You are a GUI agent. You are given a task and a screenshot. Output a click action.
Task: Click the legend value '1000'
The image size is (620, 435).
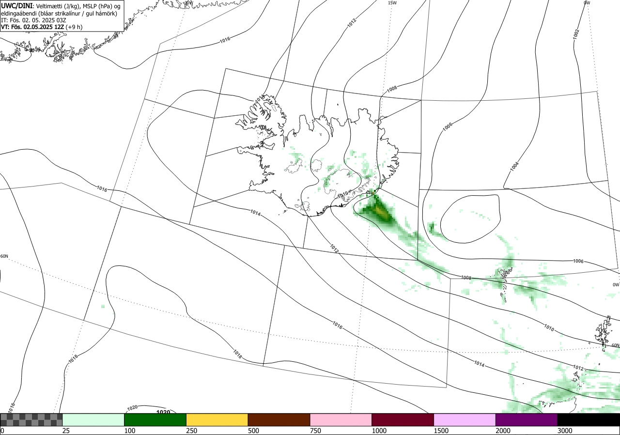point(379,431)
